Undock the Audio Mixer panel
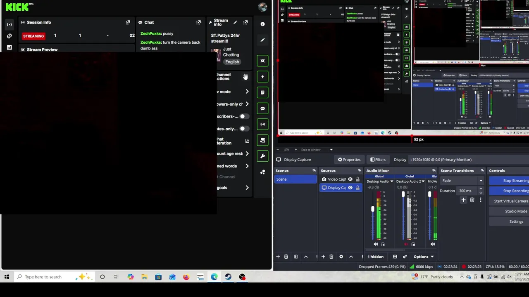Viewport: 529px width, 297px height. point(434,171)
